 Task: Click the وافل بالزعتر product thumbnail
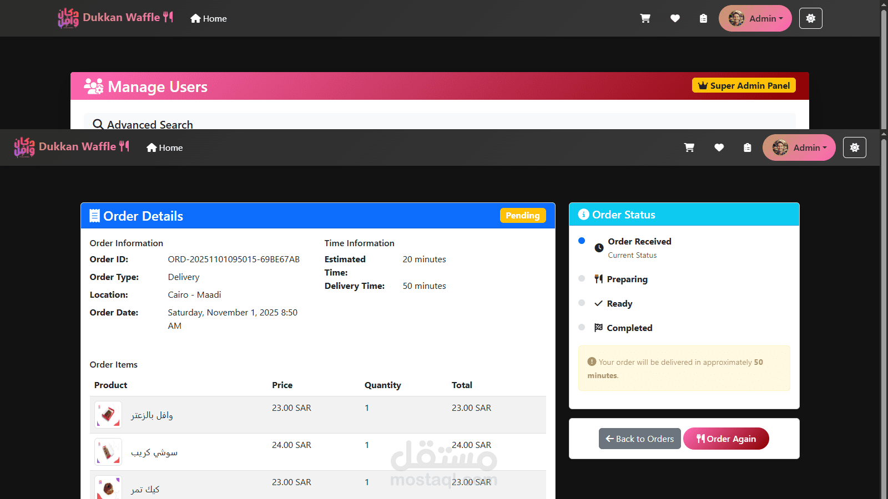(x=108, y=415)
